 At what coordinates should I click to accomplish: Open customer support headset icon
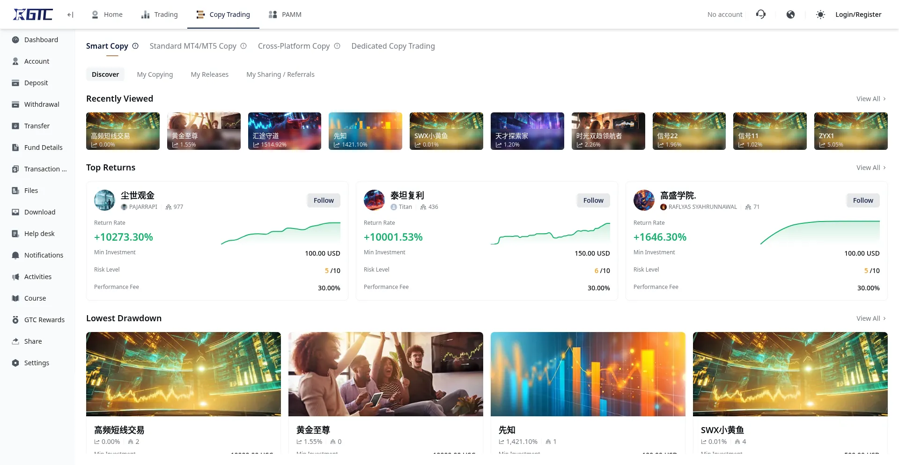(761, 15)
